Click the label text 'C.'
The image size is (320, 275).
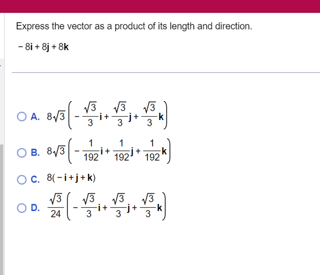pos(35,178)
